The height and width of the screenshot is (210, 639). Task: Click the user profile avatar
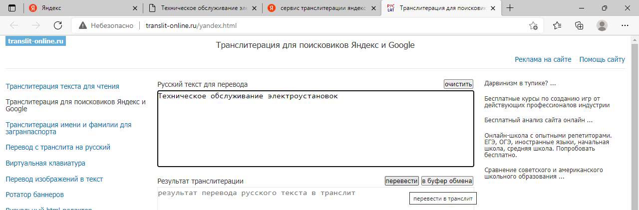click(x=602, y=25)
